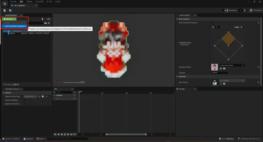The height and width of the screenshot is (142, 263).
Task: Click top orange direction node in diagram
Action: coord(228,32)
